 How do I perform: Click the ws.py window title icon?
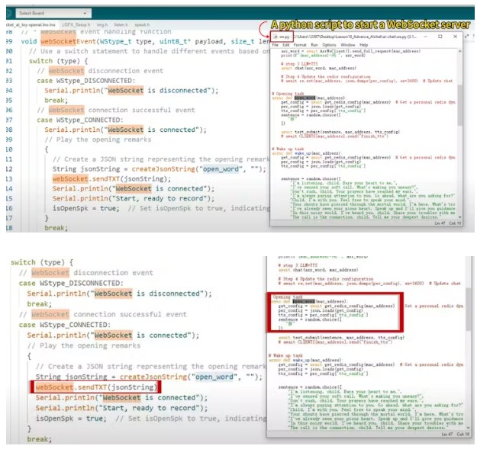point(275,36)
